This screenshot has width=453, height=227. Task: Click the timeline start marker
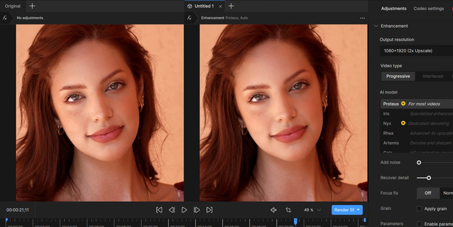click(6, 220)
